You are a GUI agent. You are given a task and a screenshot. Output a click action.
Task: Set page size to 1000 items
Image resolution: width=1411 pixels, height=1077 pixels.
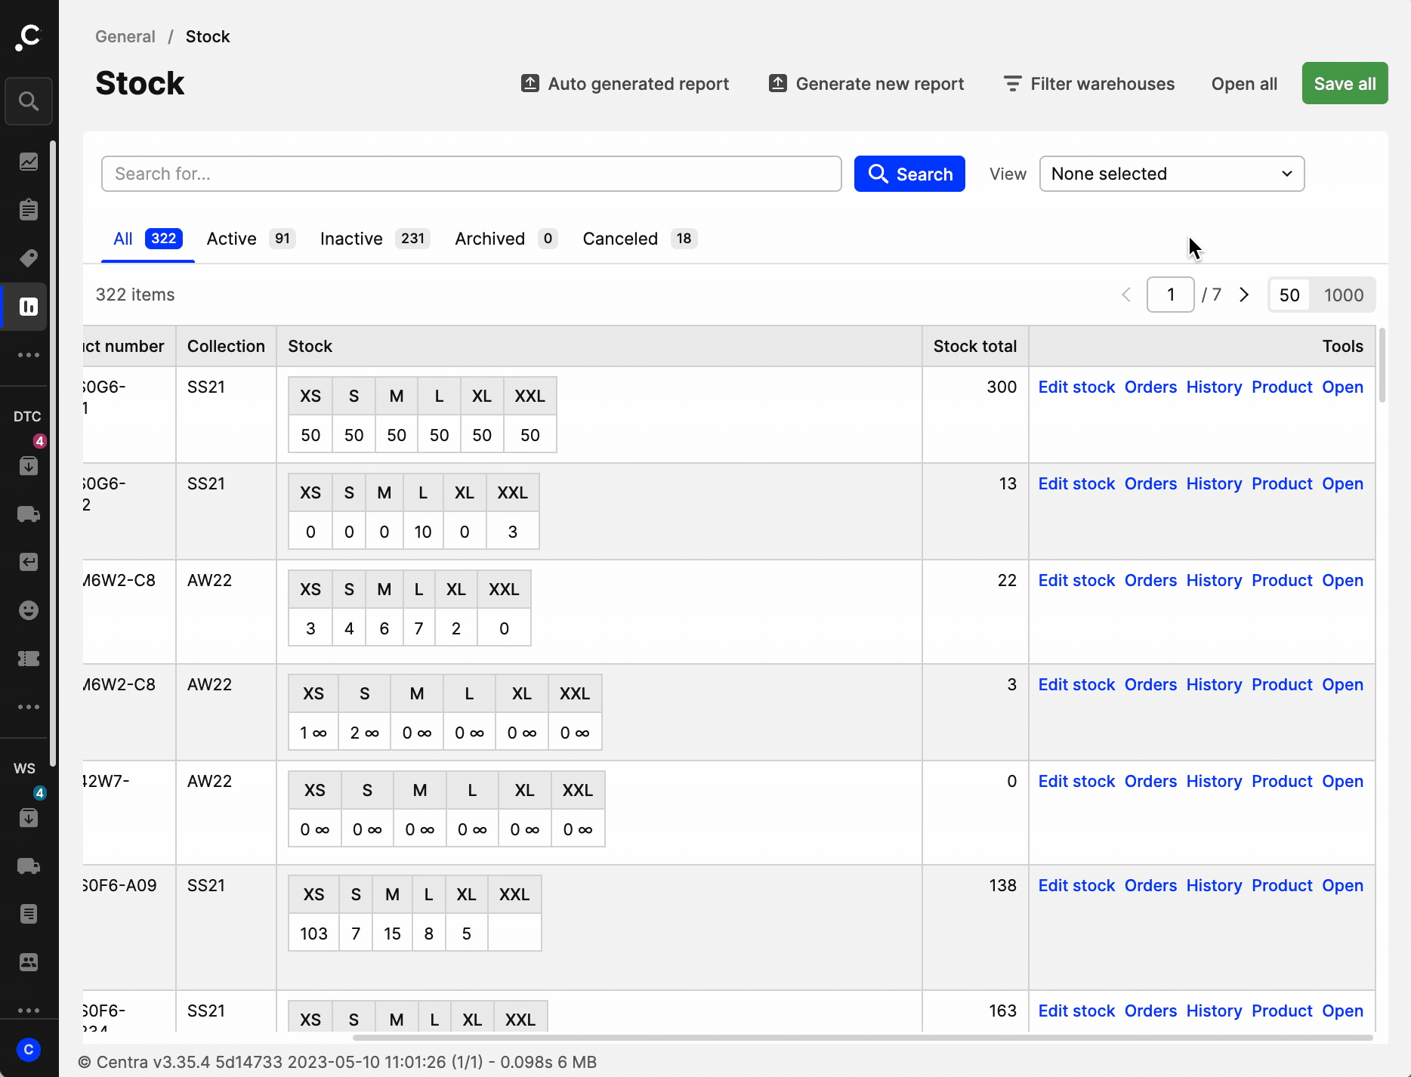[x=1343, y=295]
